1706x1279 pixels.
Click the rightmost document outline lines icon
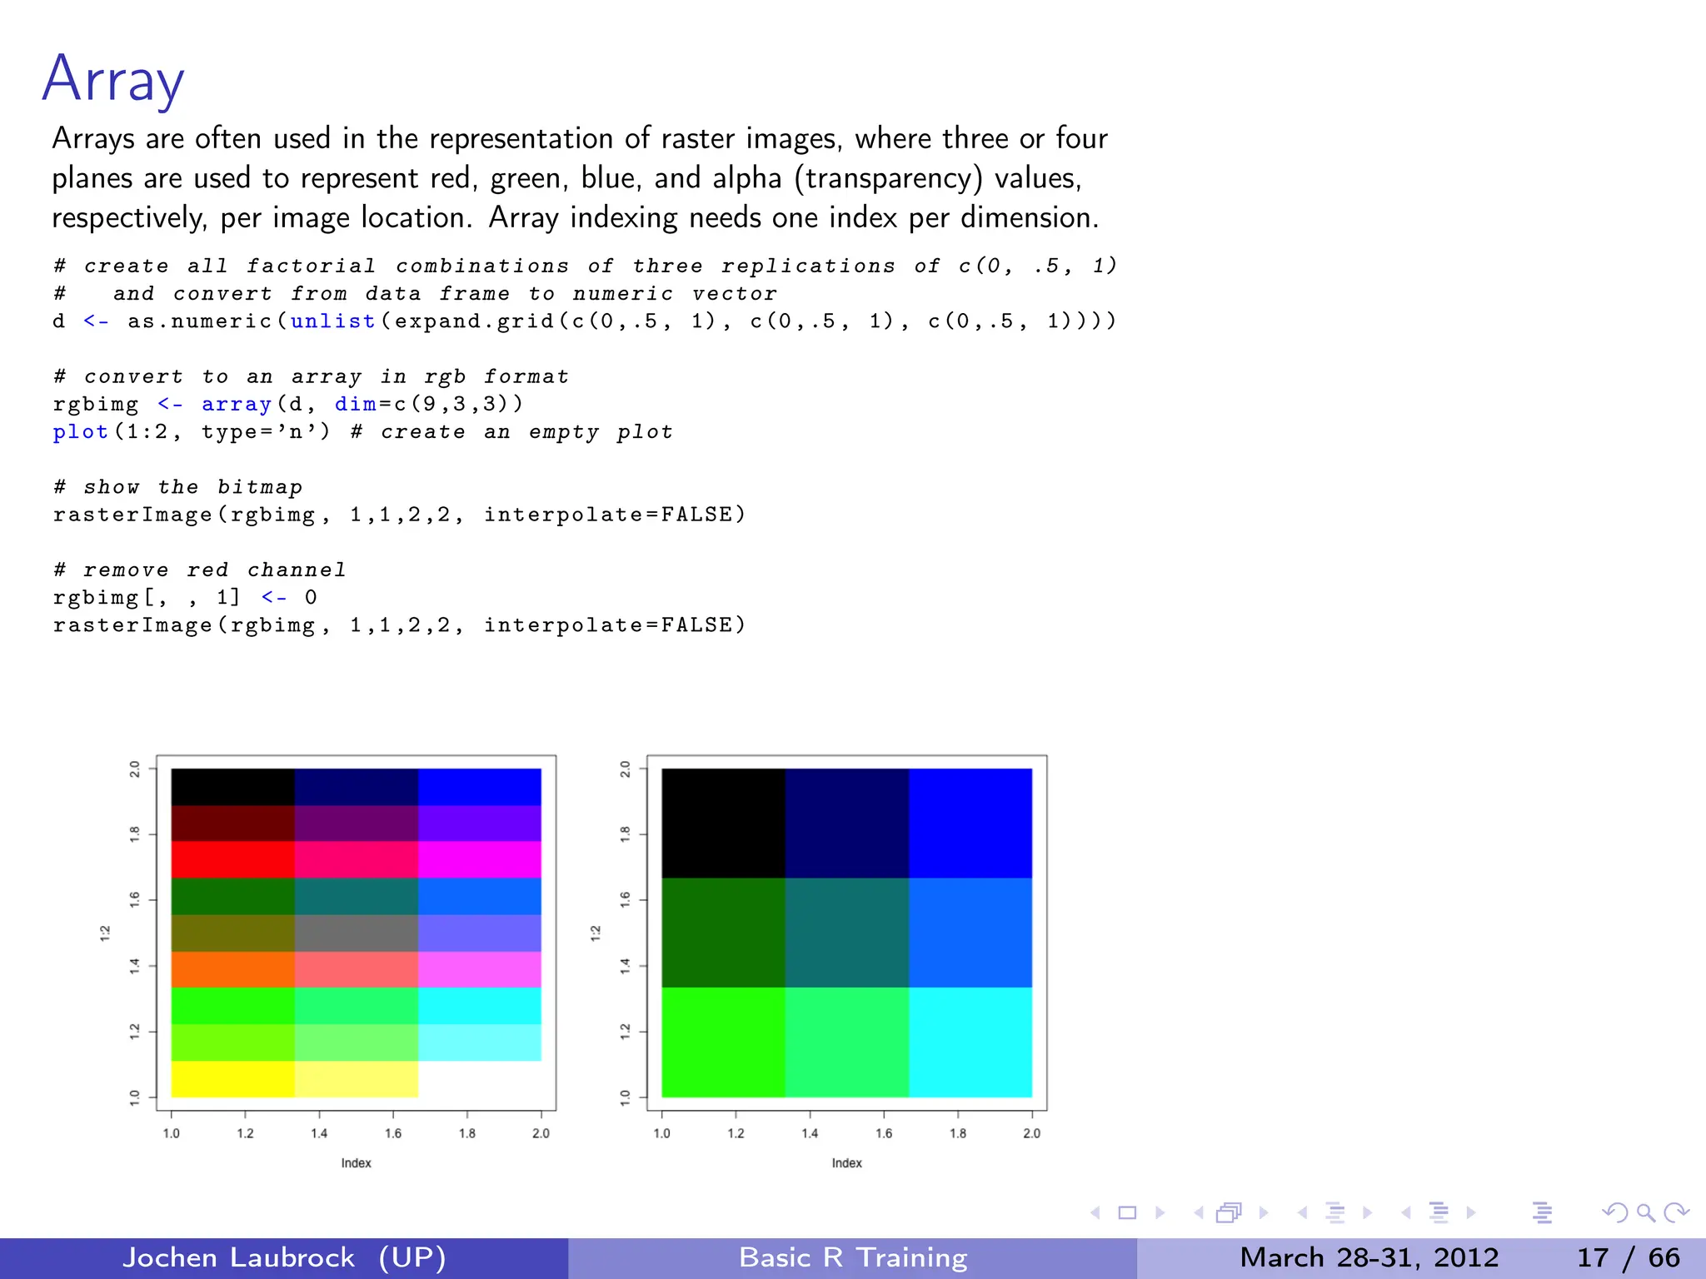click(1542, 1213)
